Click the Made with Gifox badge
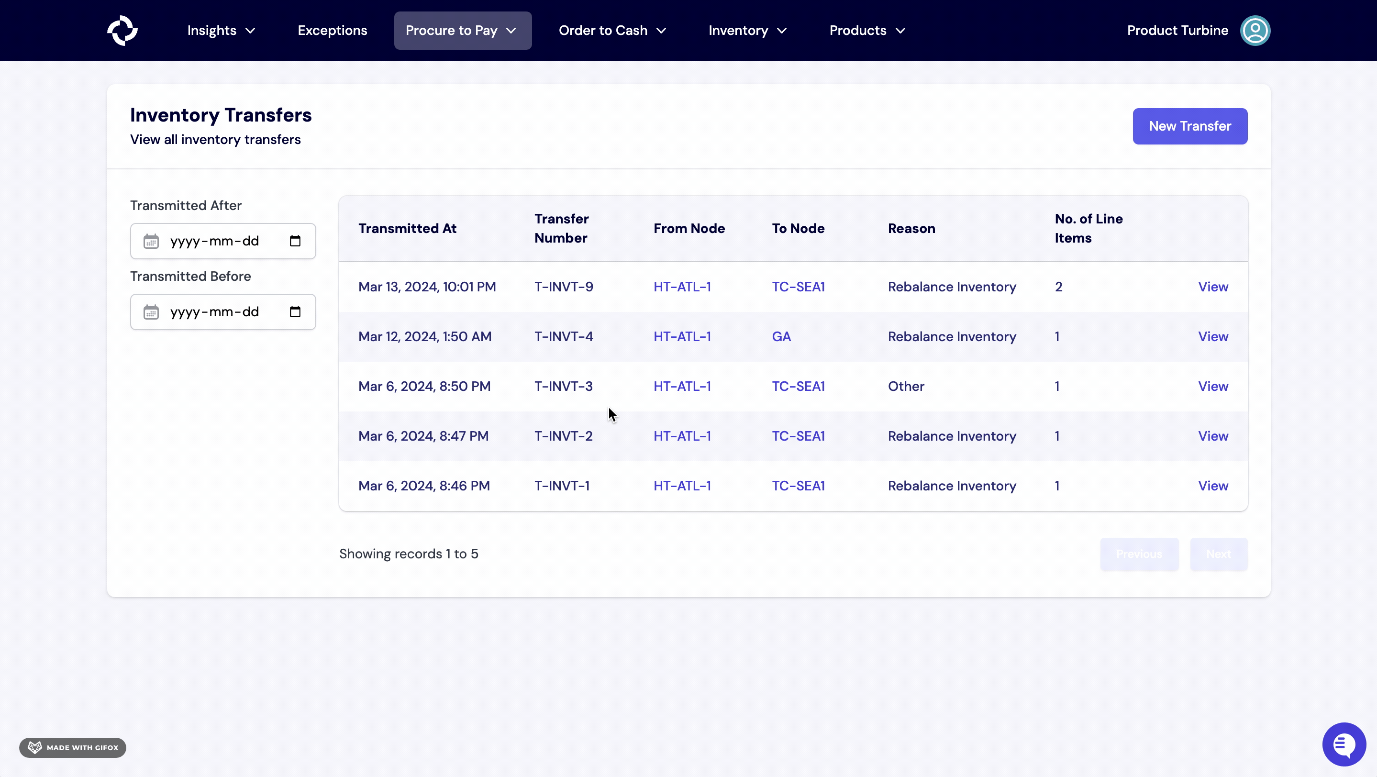1377x777 pixels. click(73, 747)
